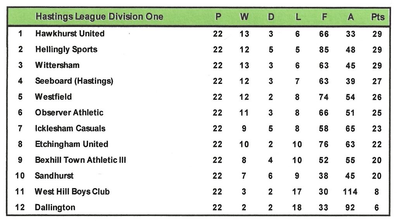Click on Etchingham United
Screen dimensions: 397x222
click(71, 144)
